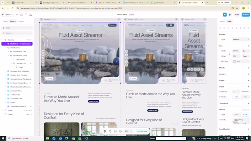Click Upgrade Now button
The height and width of the screenshot is (141, 251).
pyautogui.click(x=142, y=131)
